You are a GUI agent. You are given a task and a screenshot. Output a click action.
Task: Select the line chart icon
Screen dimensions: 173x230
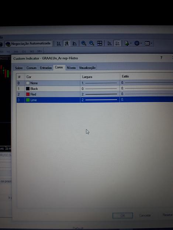point(75,43)
